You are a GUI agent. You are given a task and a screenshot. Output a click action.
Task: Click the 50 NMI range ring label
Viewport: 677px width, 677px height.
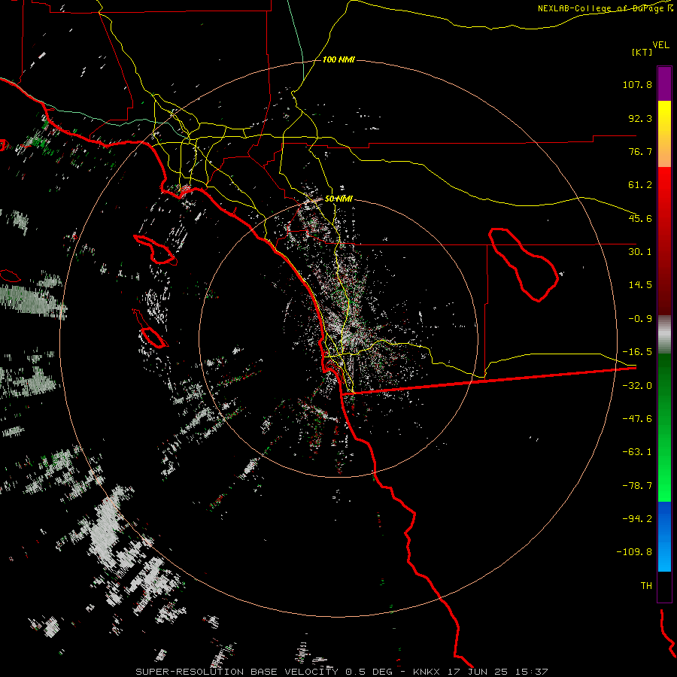pos(338,199)
